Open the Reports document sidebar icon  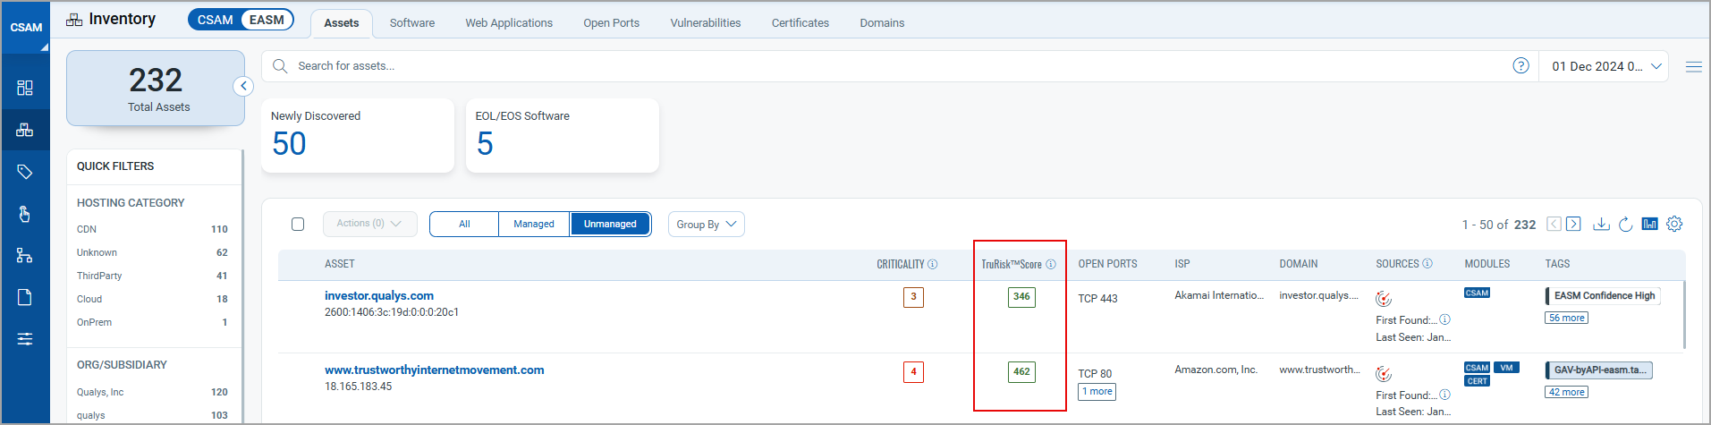click(x=25, y=297)
